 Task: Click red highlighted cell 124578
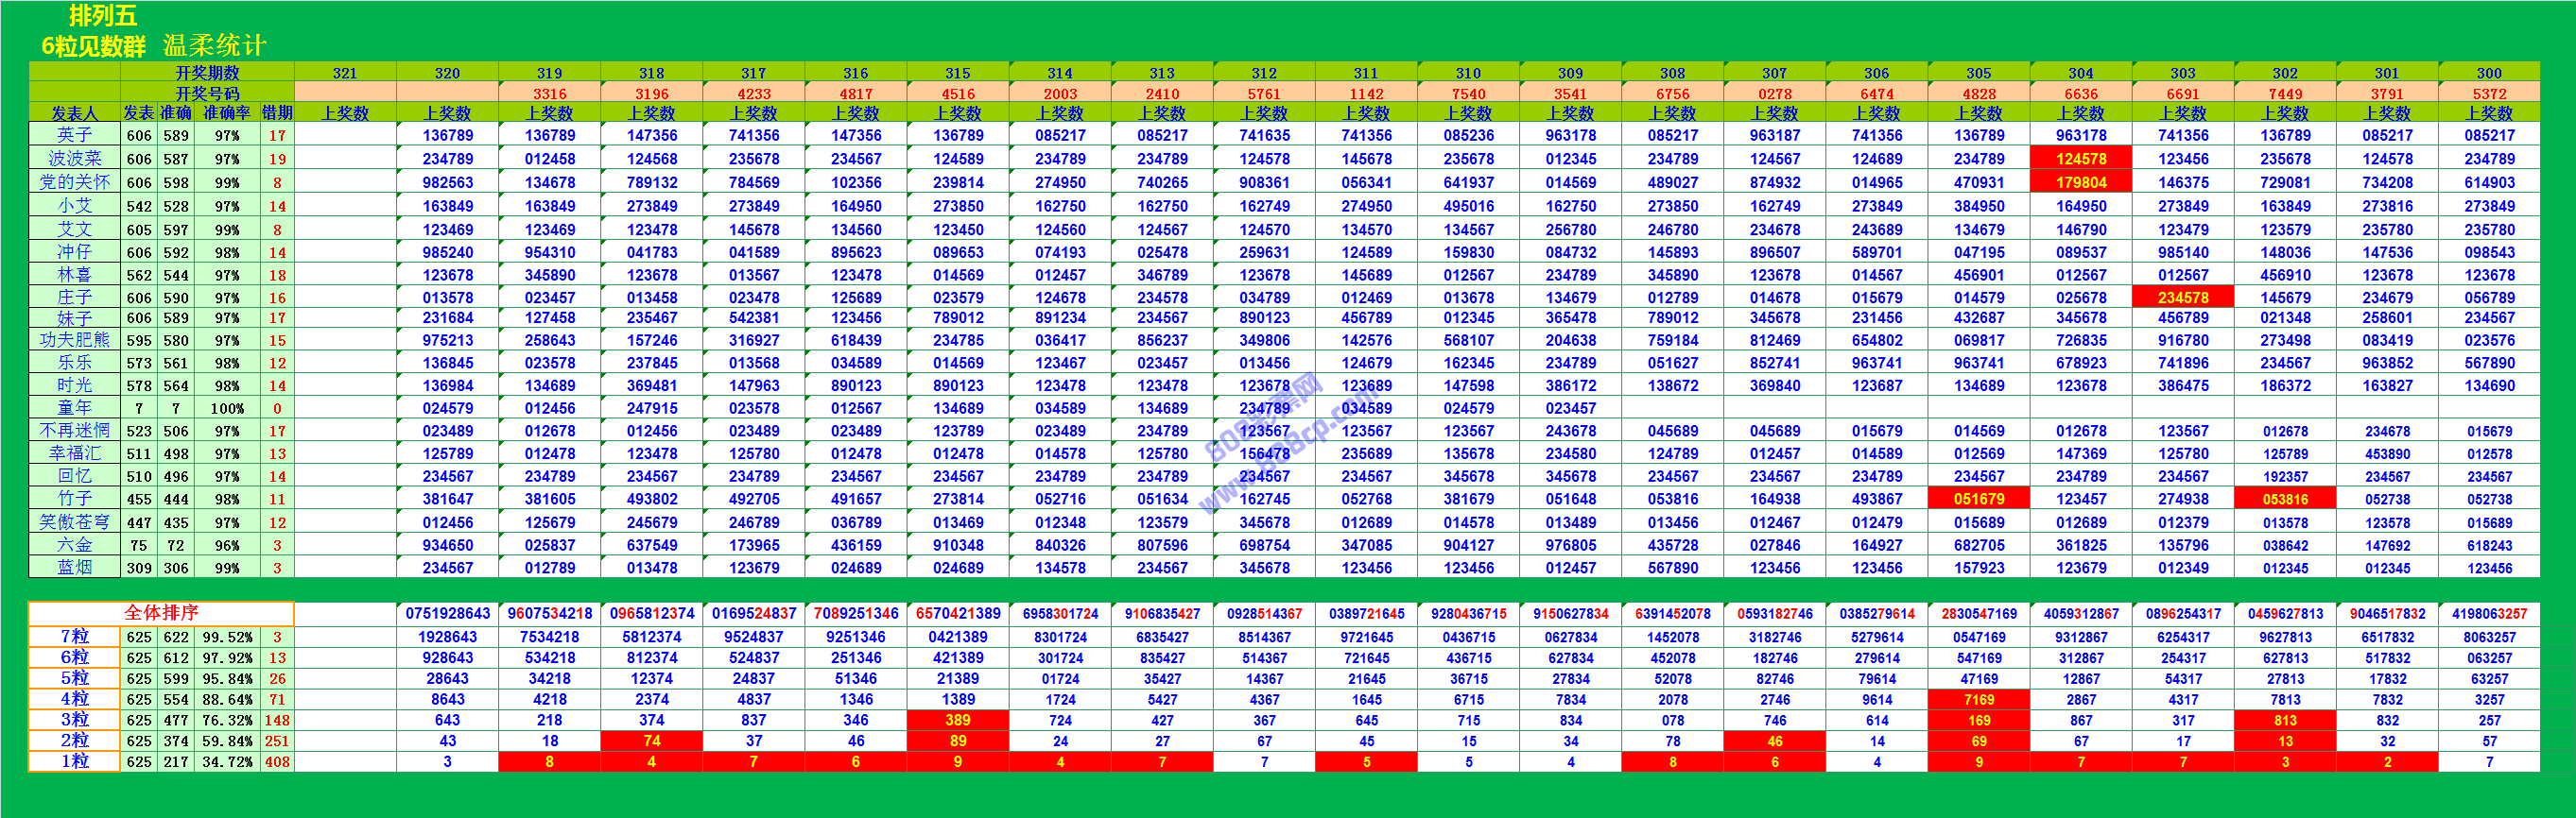tap(2081, 159)
